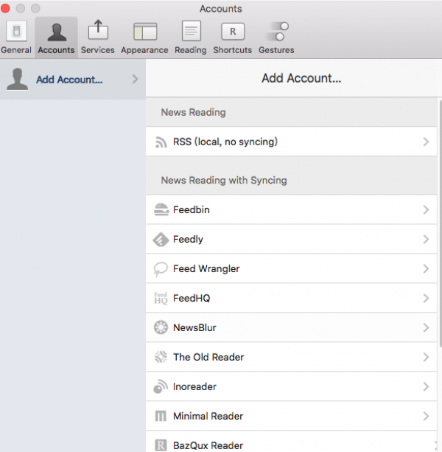Image resolution: width=442 pixels, height=452 pixels.
Task: Select Add Account... text in sidebar
Action: (69, 80)
